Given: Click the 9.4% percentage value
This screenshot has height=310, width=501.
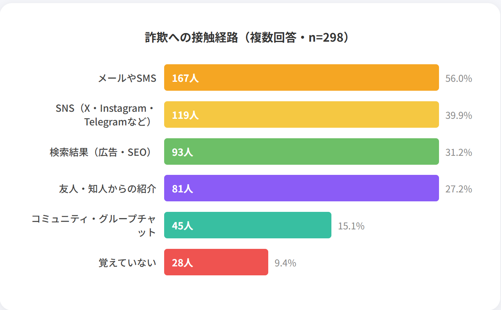Looking at the screenshot, I should (x=285, y=263).
